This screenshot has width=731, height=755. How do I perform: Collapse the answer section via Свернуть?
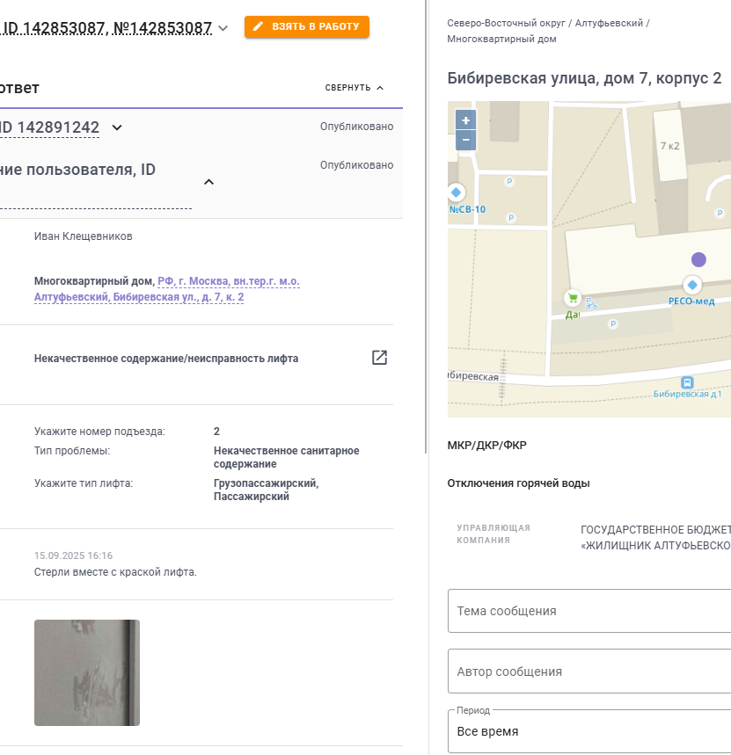click(355, 88)
